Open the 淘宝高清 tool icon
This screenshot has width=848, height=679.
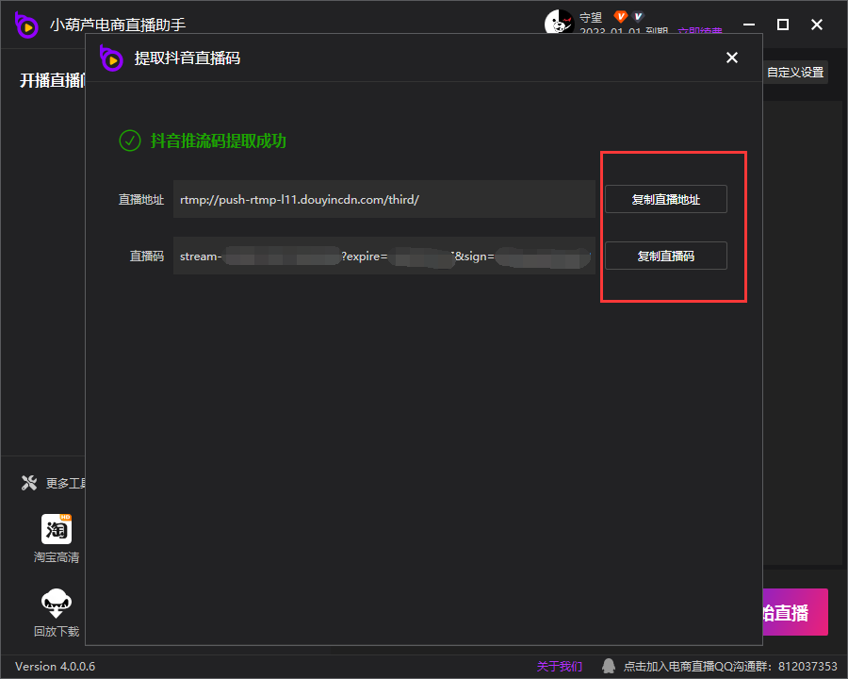pos(57,529)
